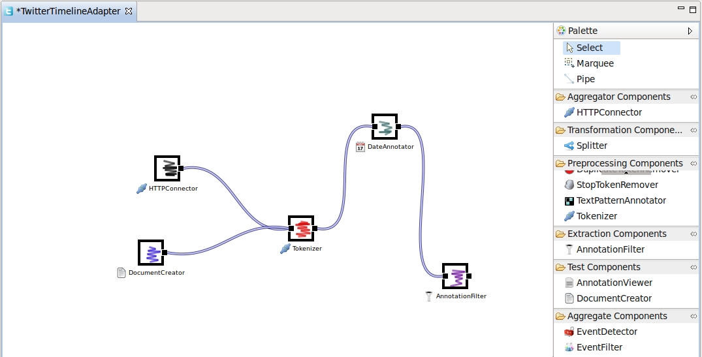Switch to the TwitterTimelineAdapter editor tab

click(68, 11)
